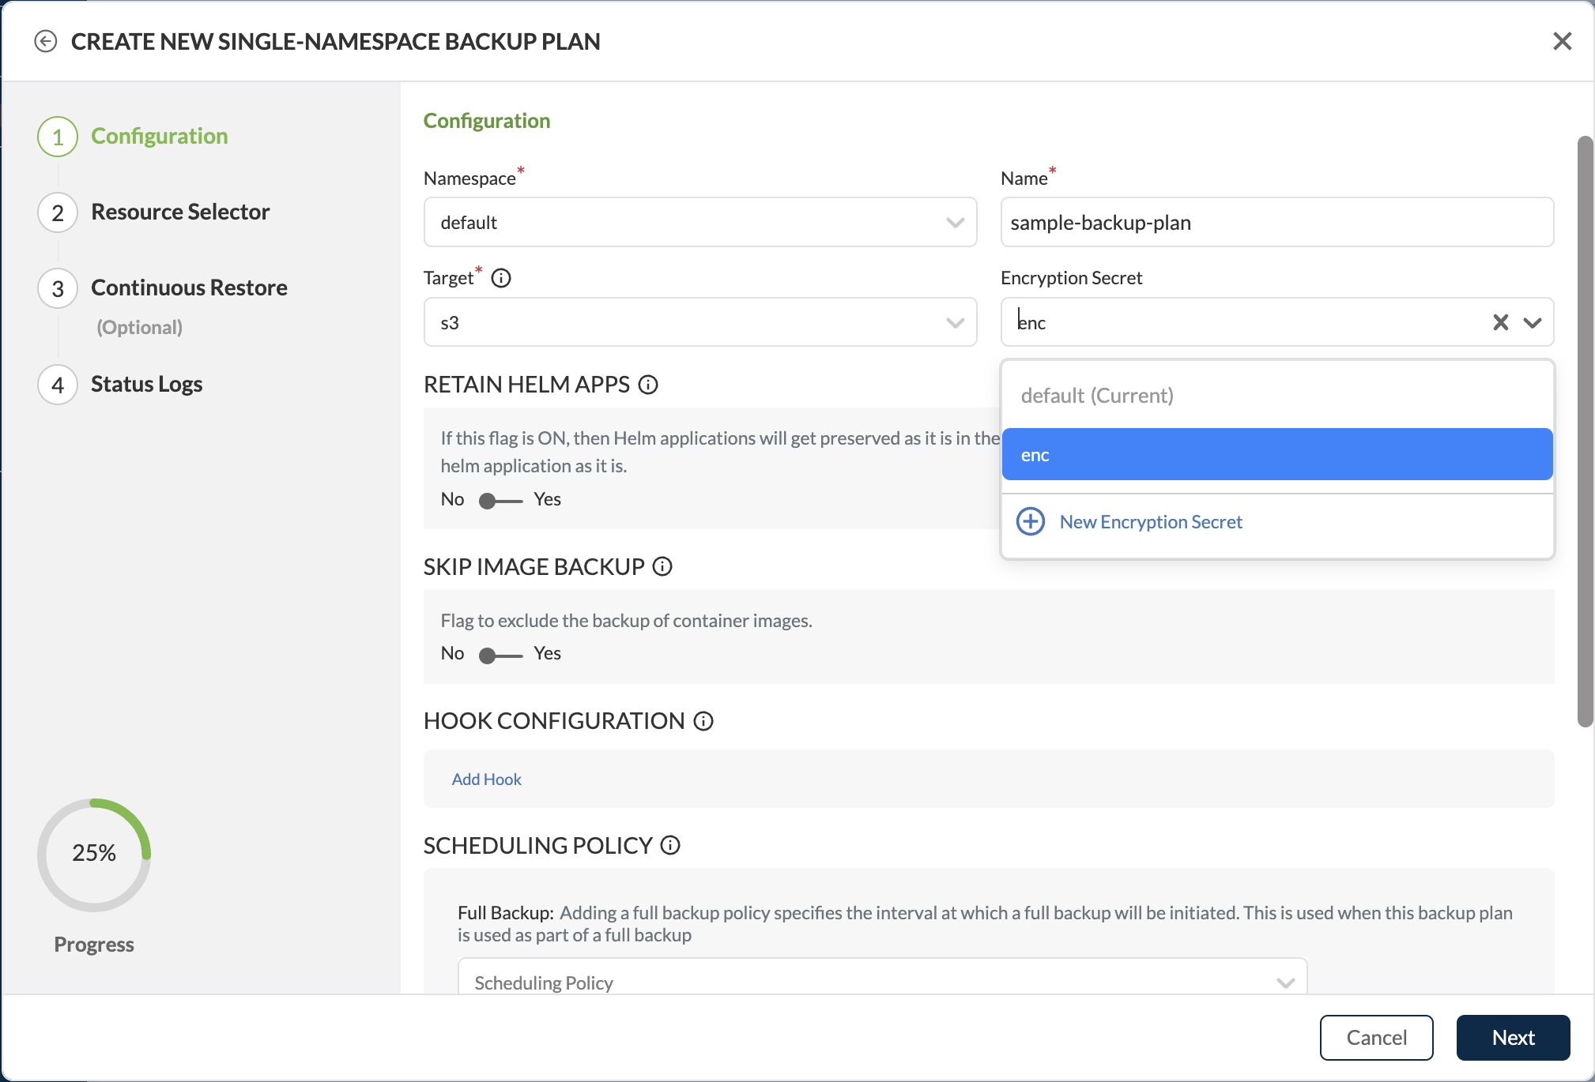This screenshot has width=1595, height=1082.
Task: Click the Target info icon
Action: pyautogui.click(x=501, y=278)
